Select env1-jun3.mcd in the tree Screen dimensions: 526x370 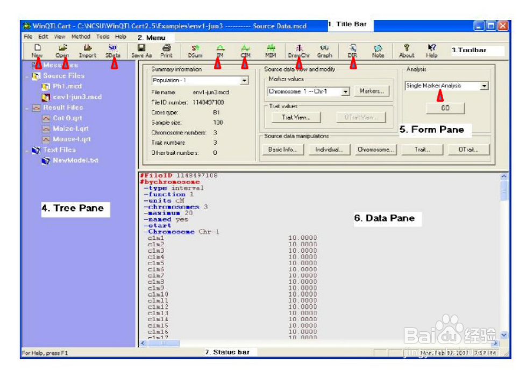[x=77, y=97]
